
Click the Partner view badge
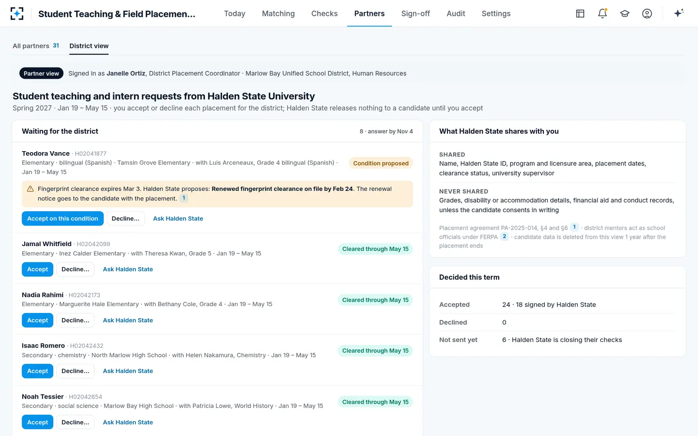(41, 73)
